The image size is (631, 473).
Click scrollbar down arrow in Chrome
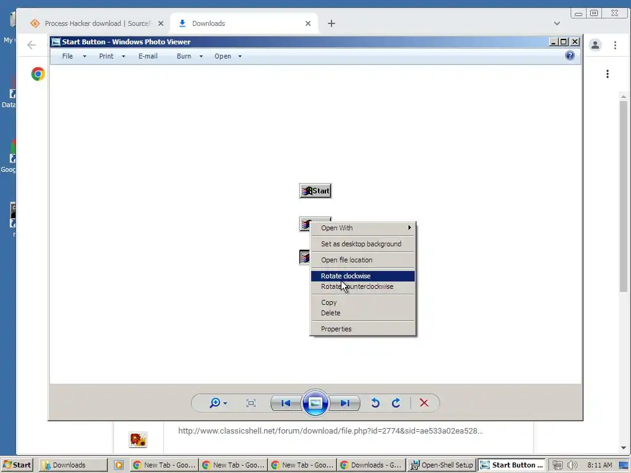click(624, 448)
